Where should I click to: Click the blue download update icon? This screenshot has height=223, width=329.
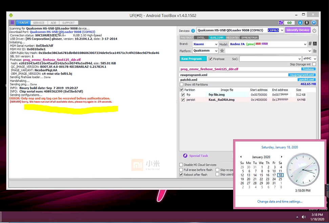click(300, 23)
